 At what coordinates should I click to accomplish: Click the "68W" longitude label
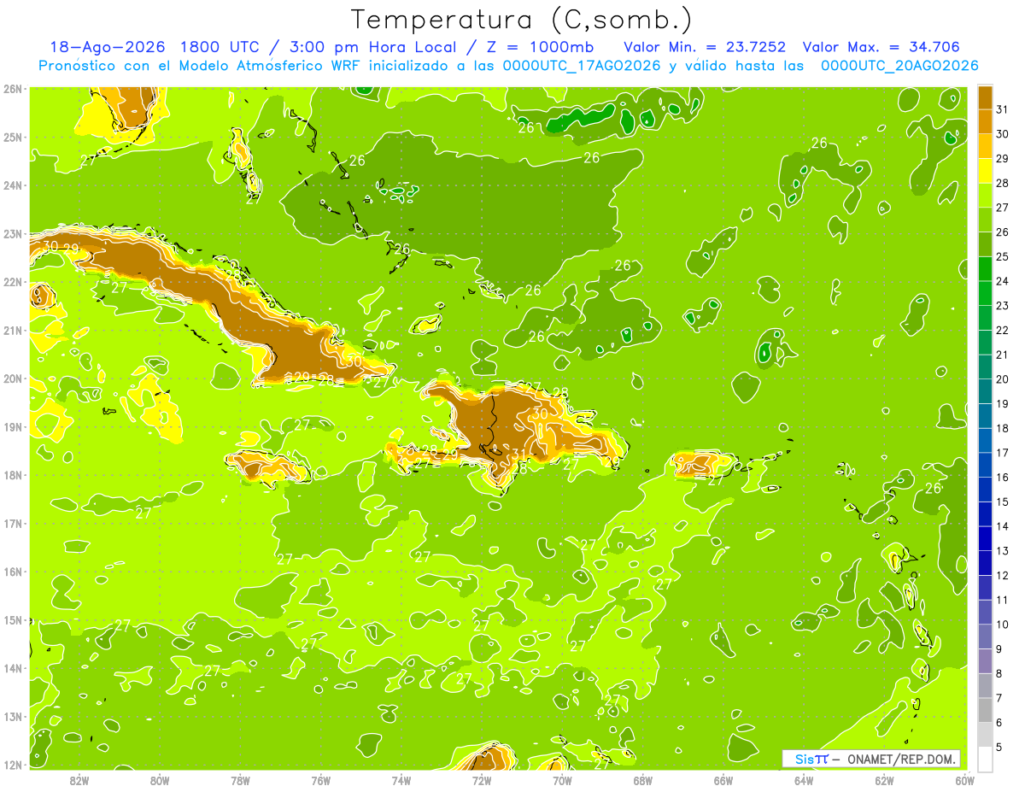(643, 780)
